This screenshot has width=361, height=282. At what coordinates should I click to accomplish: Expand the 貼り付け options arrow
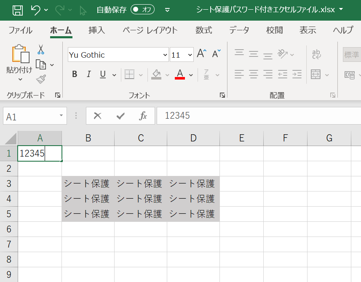pos(20,80)
